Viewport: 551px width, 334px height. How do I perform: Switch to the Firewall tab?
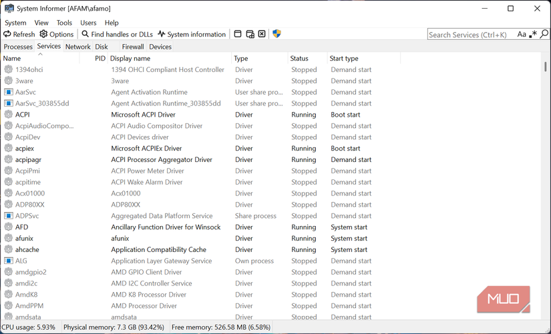tap(133, 47)
